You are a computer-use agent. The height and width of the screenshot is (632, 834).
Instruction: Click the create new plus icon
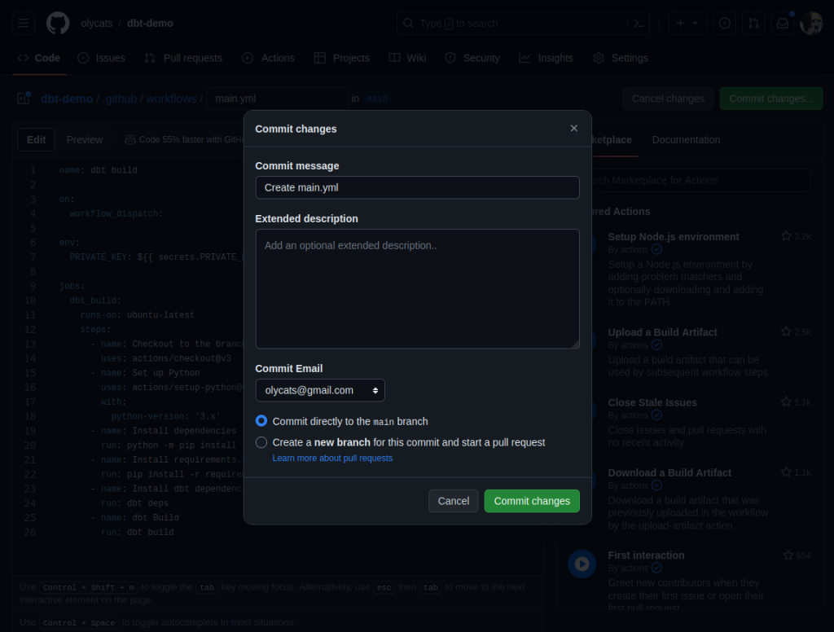[x=680, y=24]
